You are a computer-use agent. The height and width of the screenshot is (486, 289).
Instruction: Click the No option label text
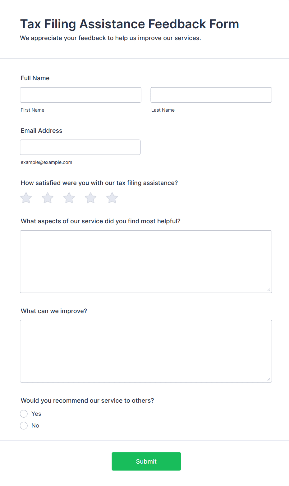(x=35, y=425)
